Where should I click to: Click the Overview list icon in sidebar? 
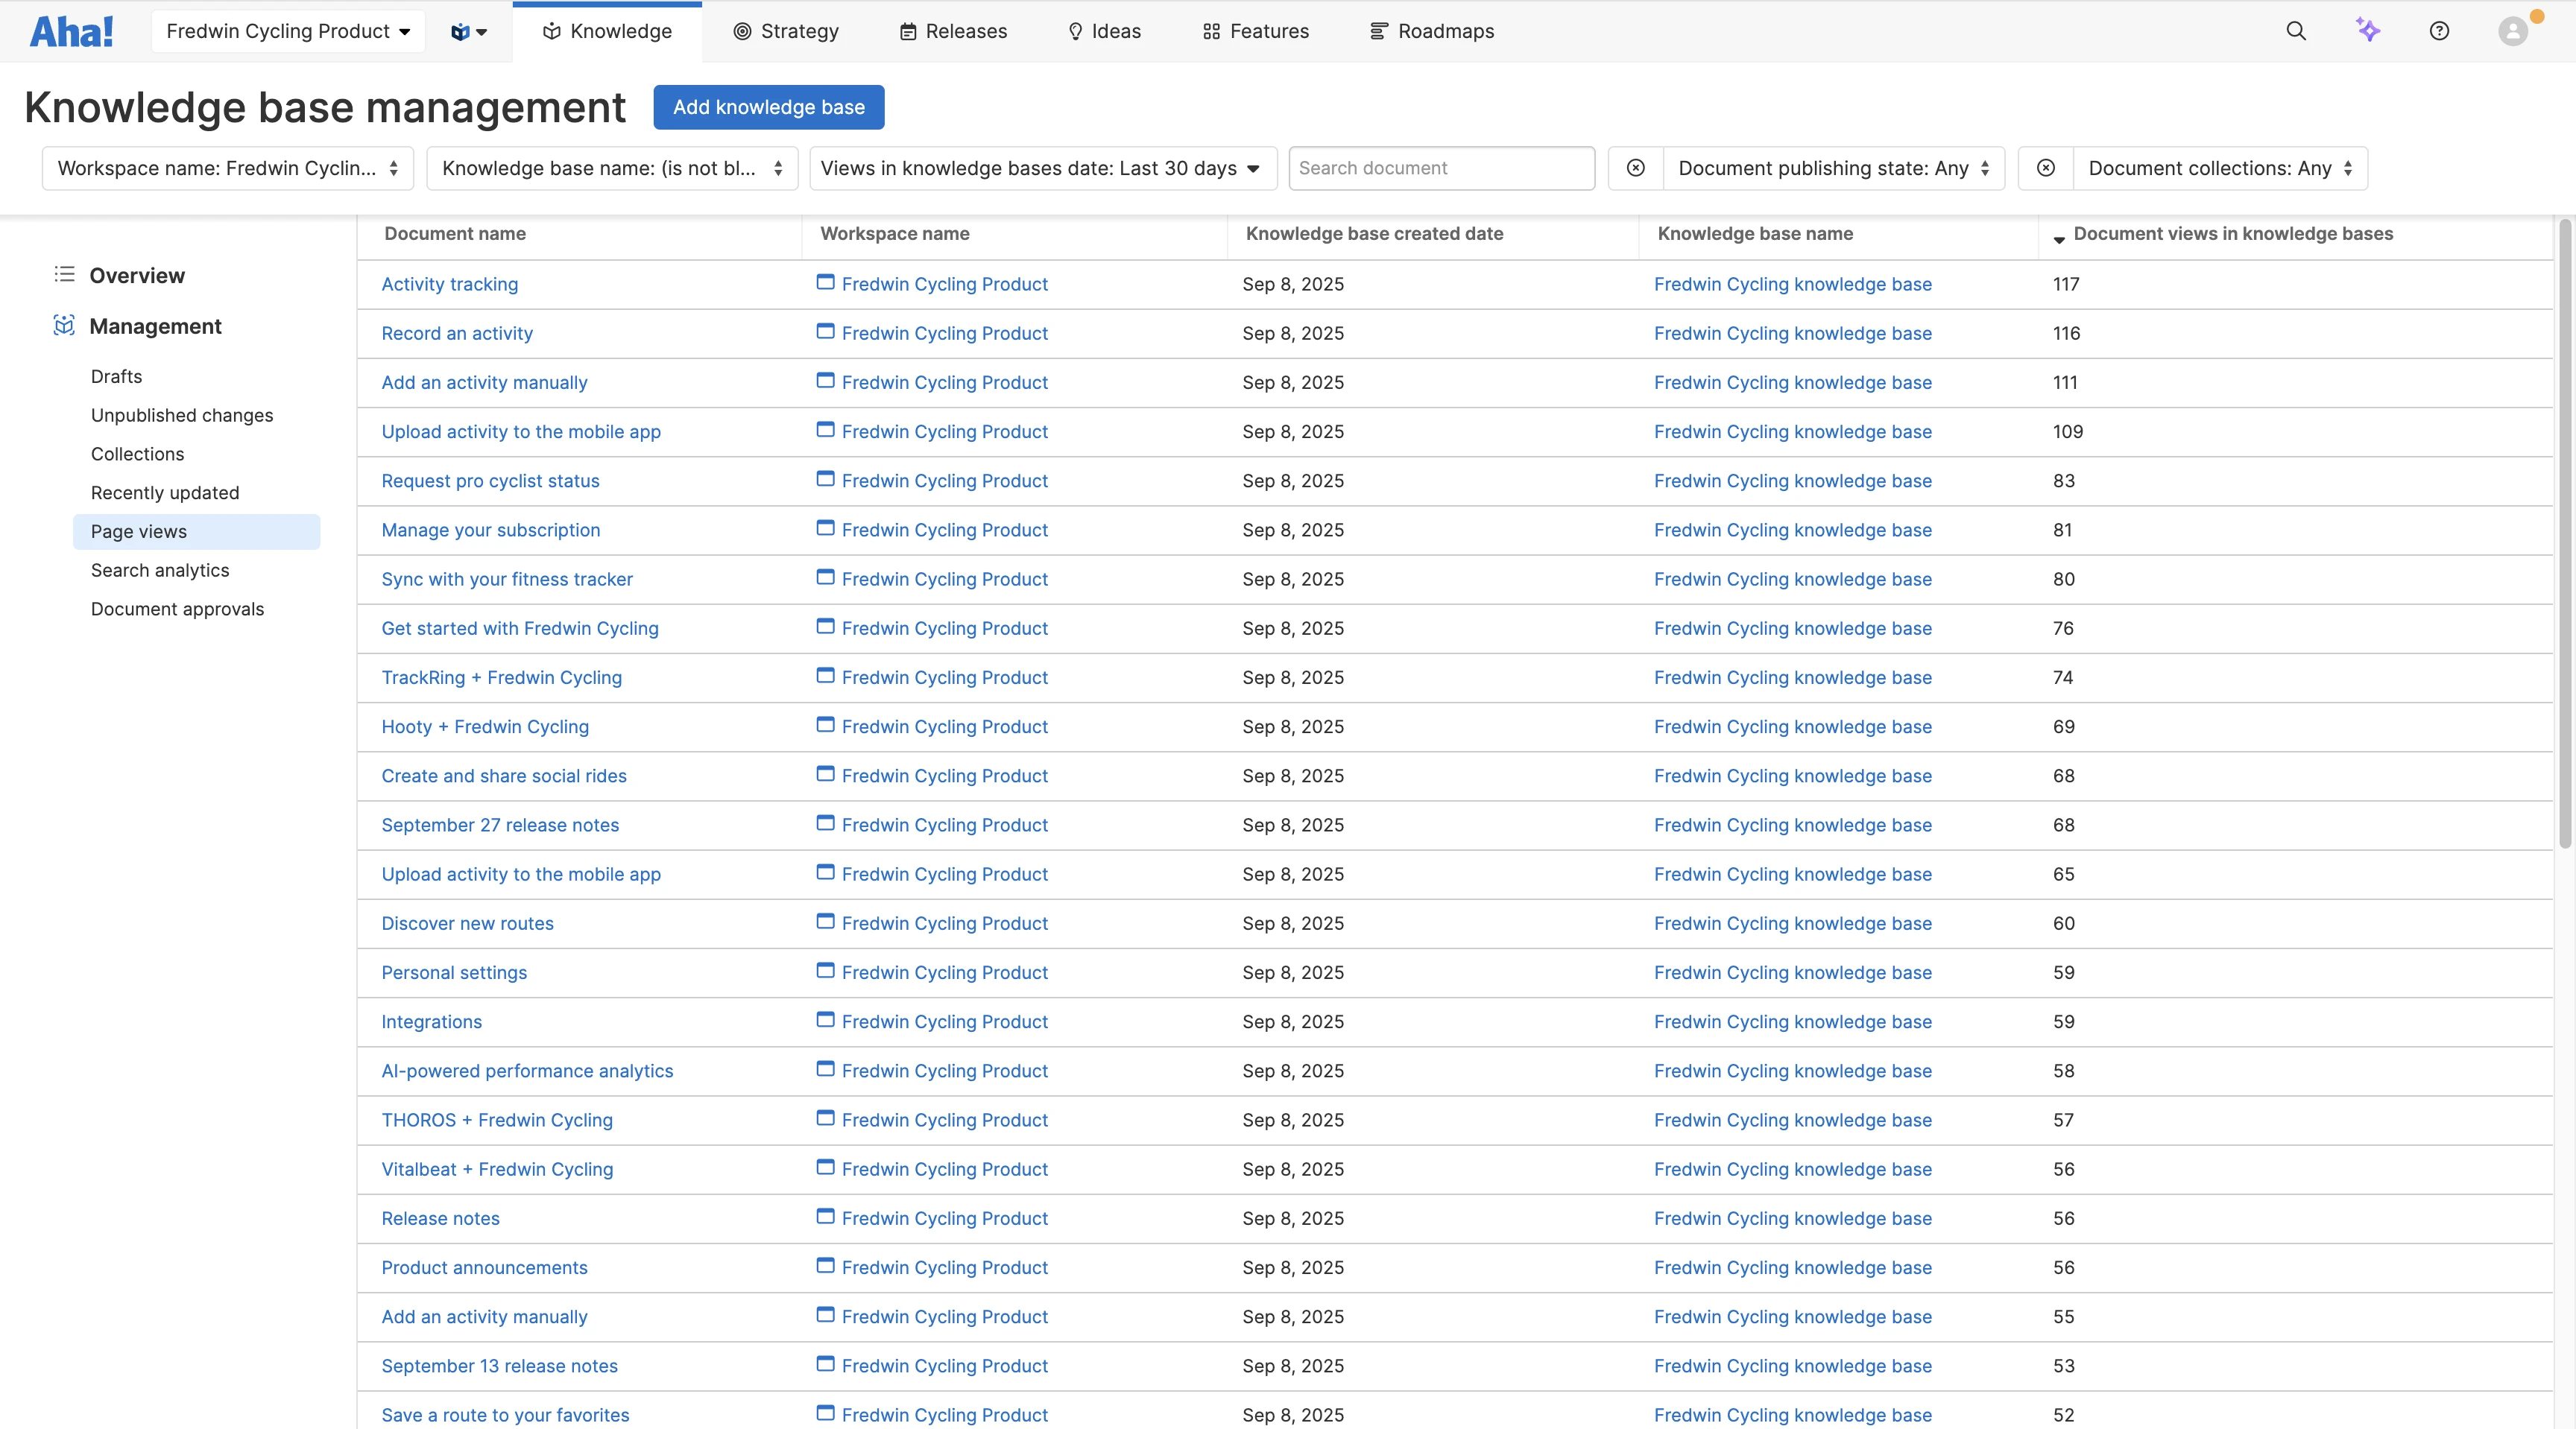[64, 274]
